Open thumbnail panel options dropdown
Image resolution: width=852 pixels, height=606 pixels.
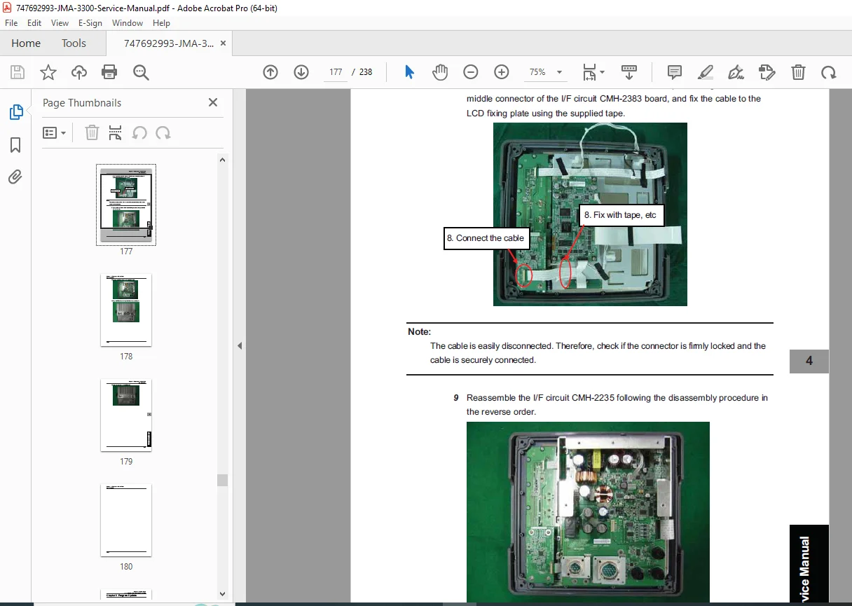[x=54, y=132]
